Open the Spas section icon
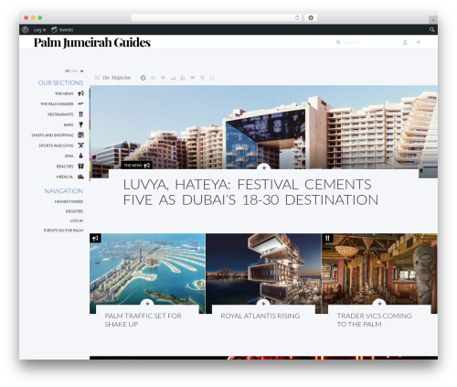 [x=80, y=156]
